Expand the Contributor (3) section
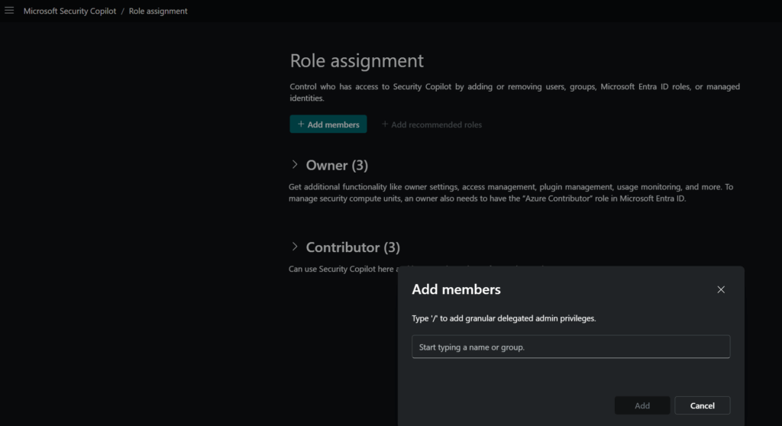 click(x=295, y=247)
